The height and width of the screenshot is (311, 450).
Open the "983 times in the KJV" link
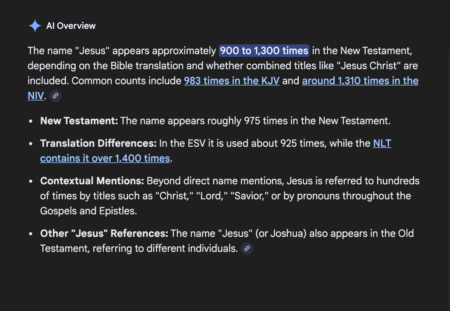coord(232,81)
